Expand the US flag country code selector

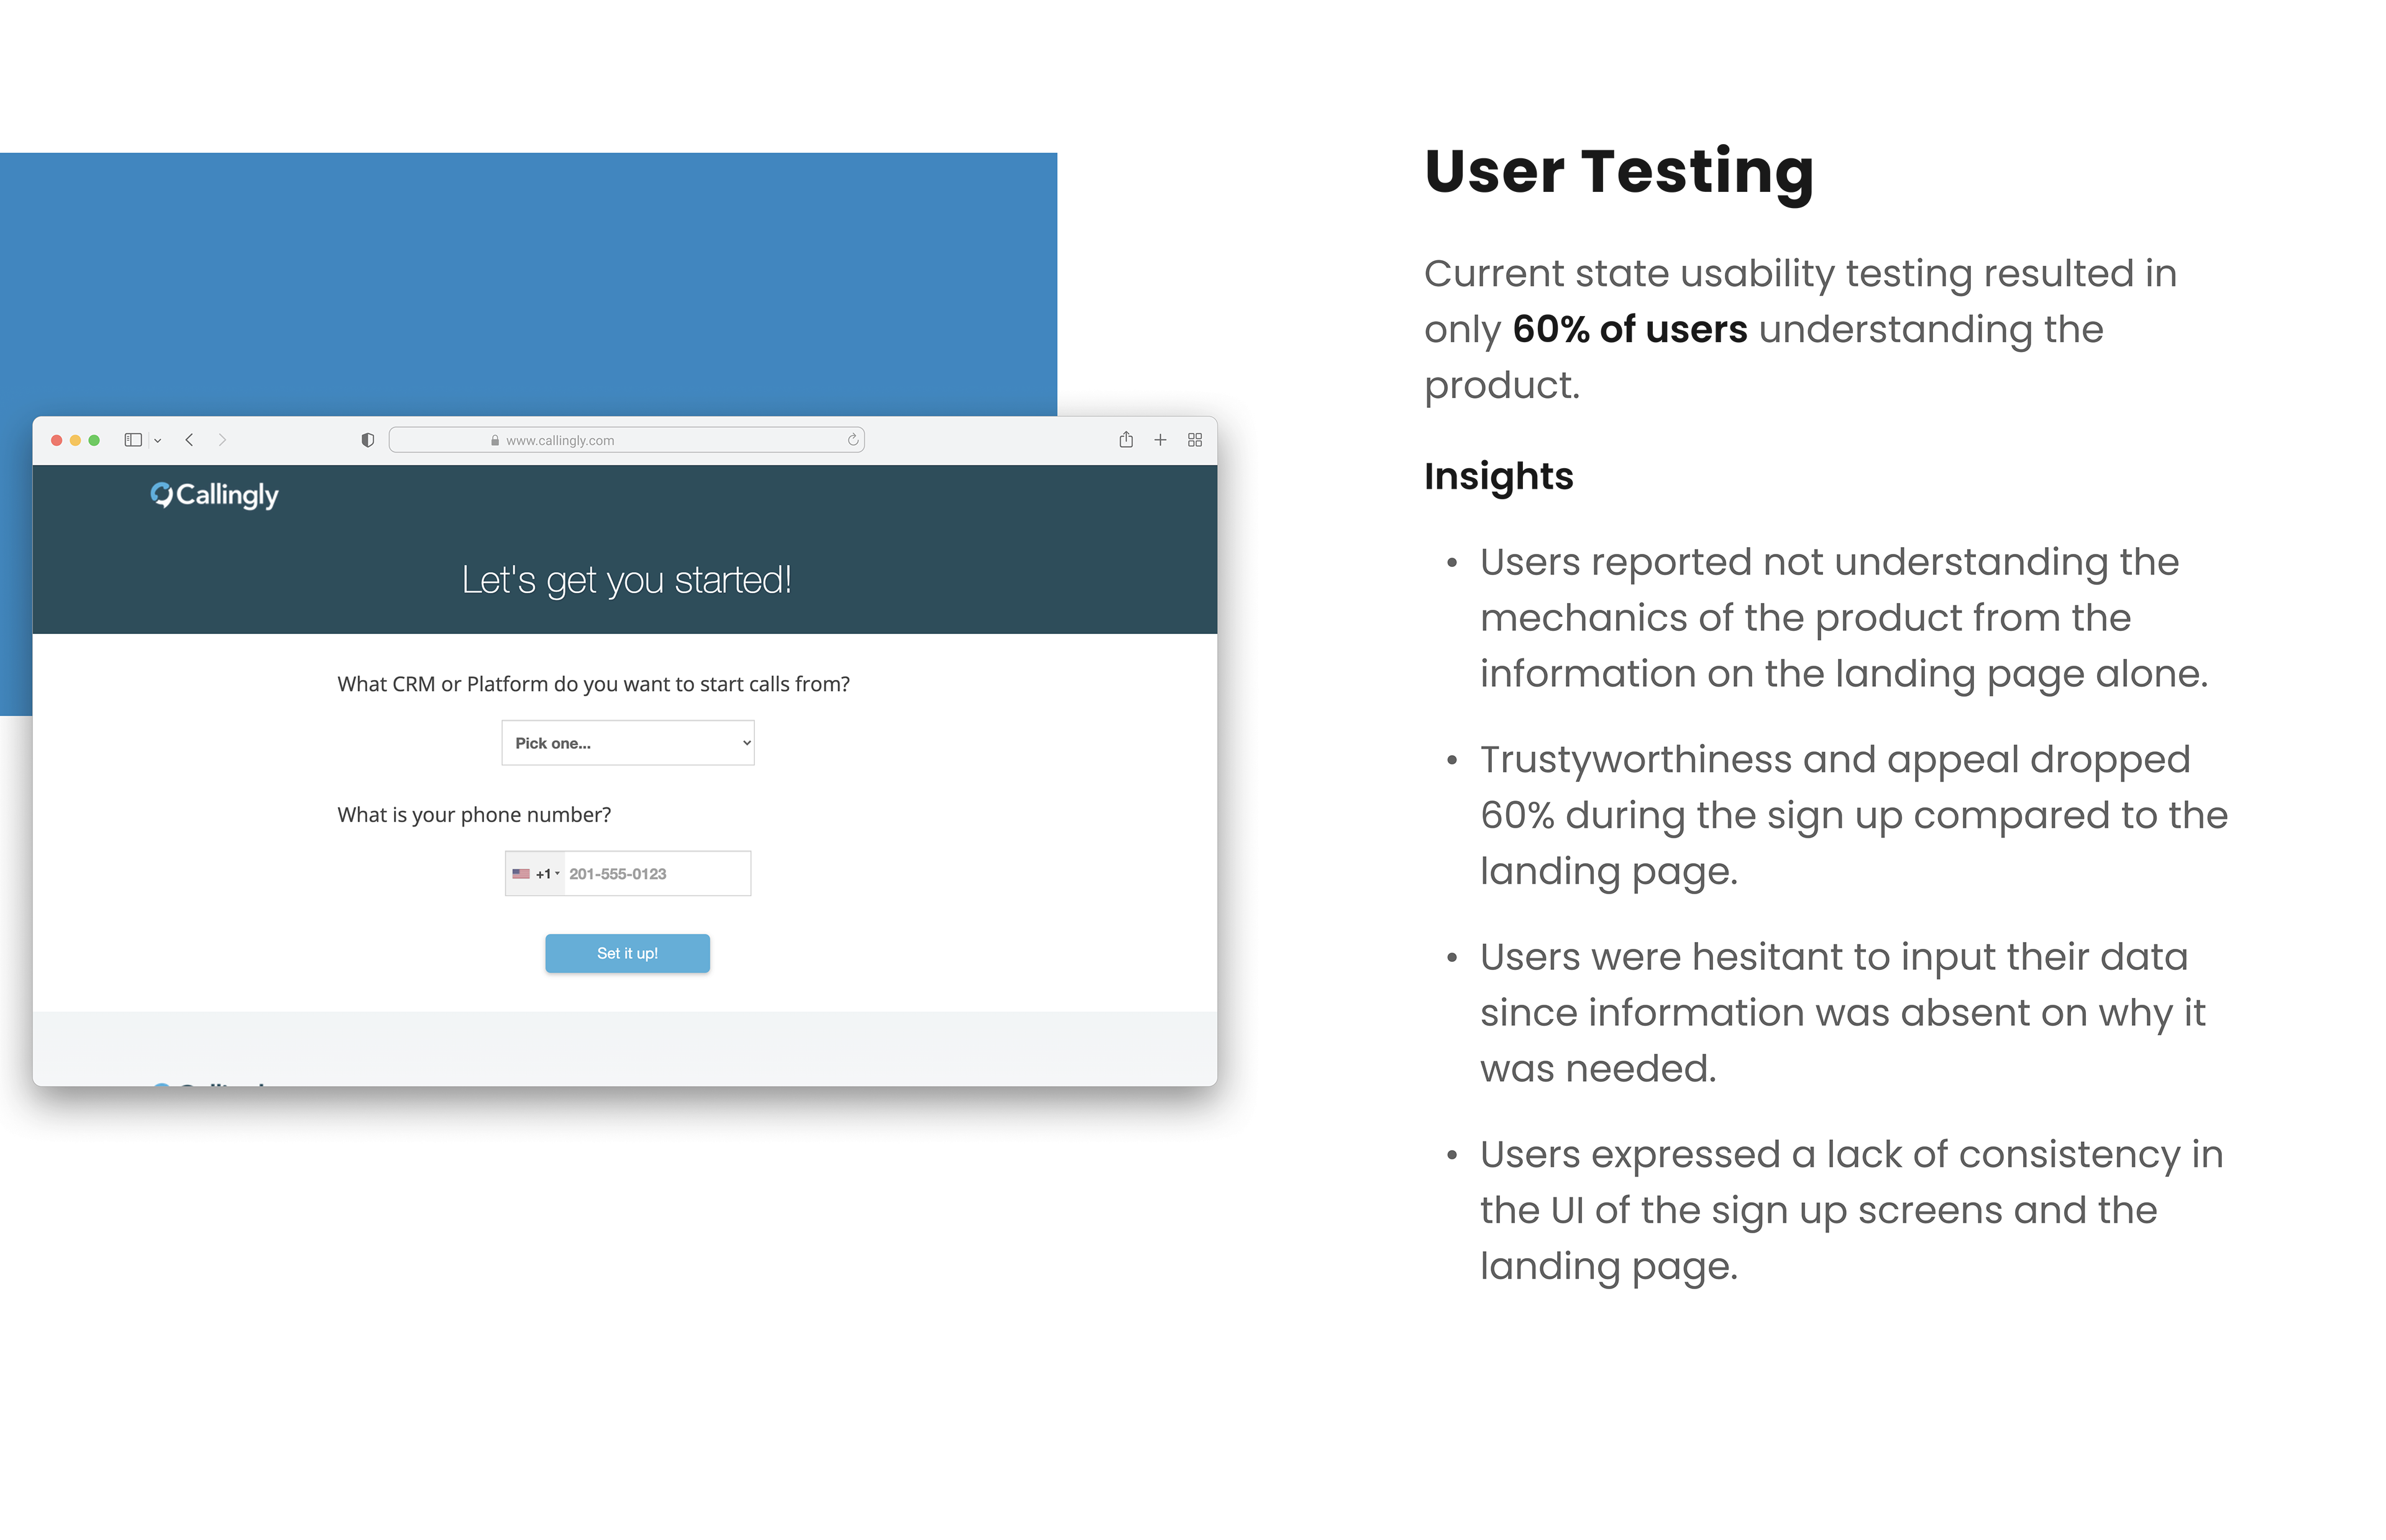tap(535, 874)
